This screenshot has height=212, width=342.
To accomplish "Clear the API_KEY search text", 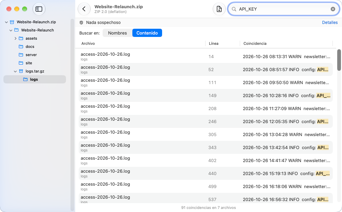I will pos(333,9).
